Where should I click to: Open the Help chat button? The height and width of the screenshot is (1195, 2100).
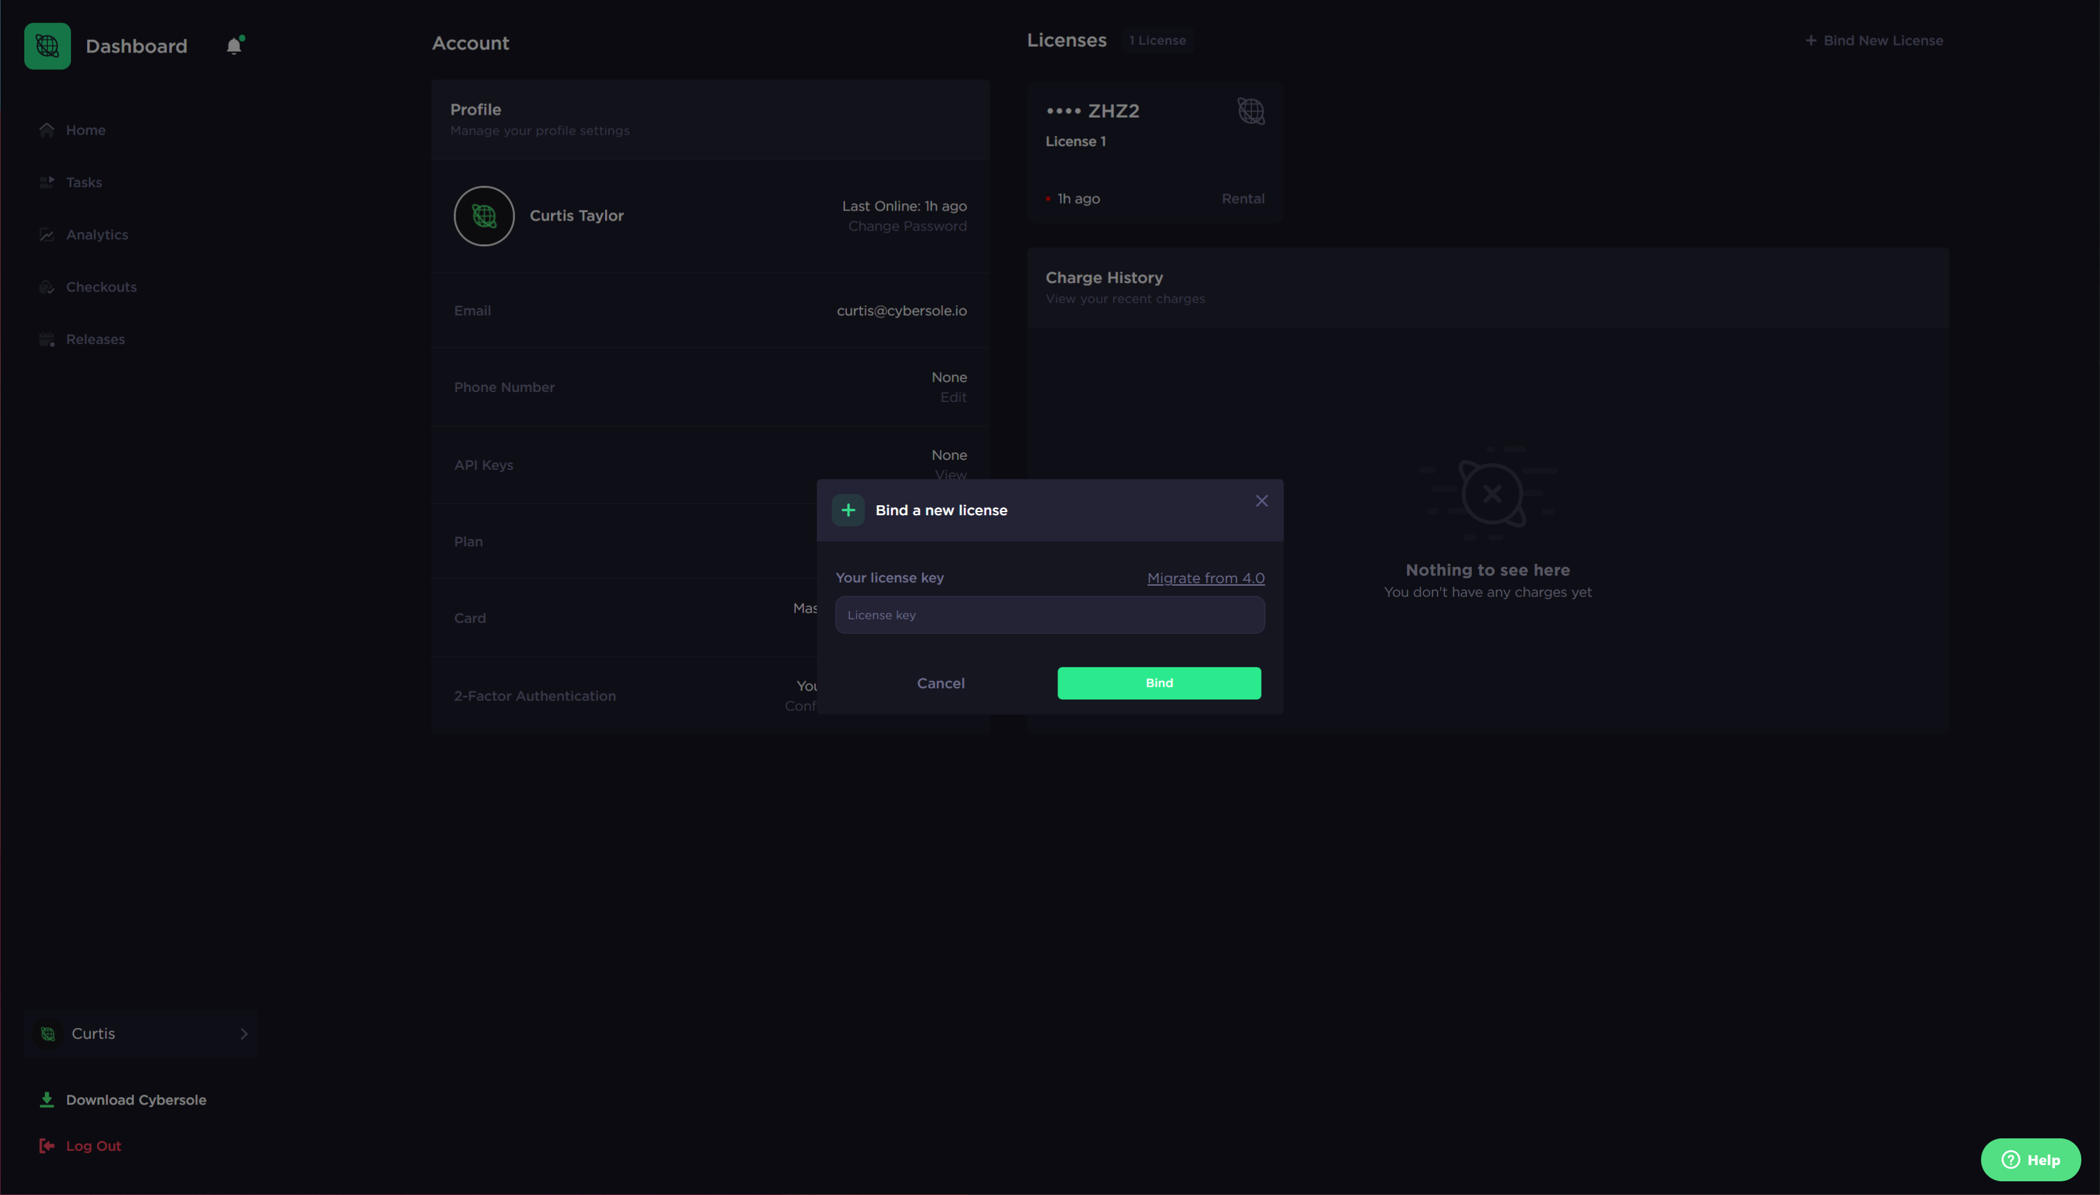(x=2030, y=1159)
